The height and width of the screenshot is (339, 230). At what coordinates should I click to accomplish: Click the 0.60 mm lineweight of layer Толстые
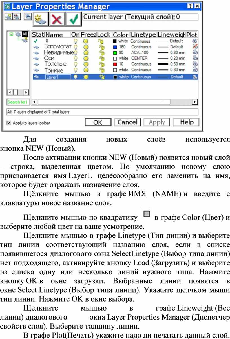(x=171, y=64)
